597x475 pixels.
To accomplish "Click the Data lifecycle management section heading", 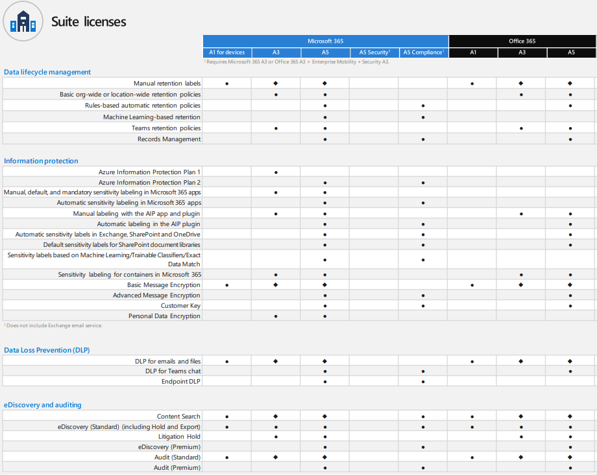I will (47, 72).
